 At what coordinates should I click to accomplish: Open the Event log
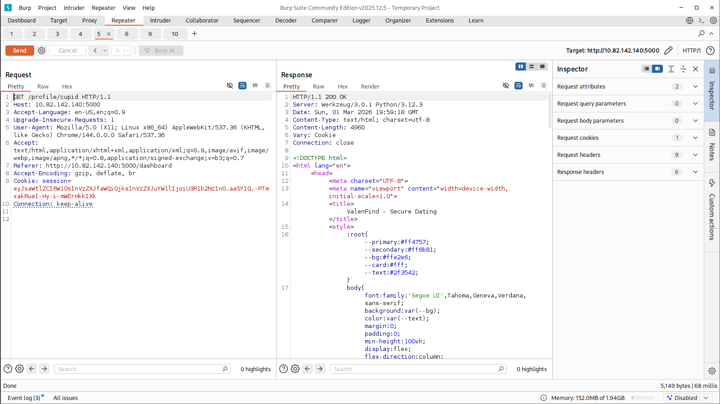24,398
